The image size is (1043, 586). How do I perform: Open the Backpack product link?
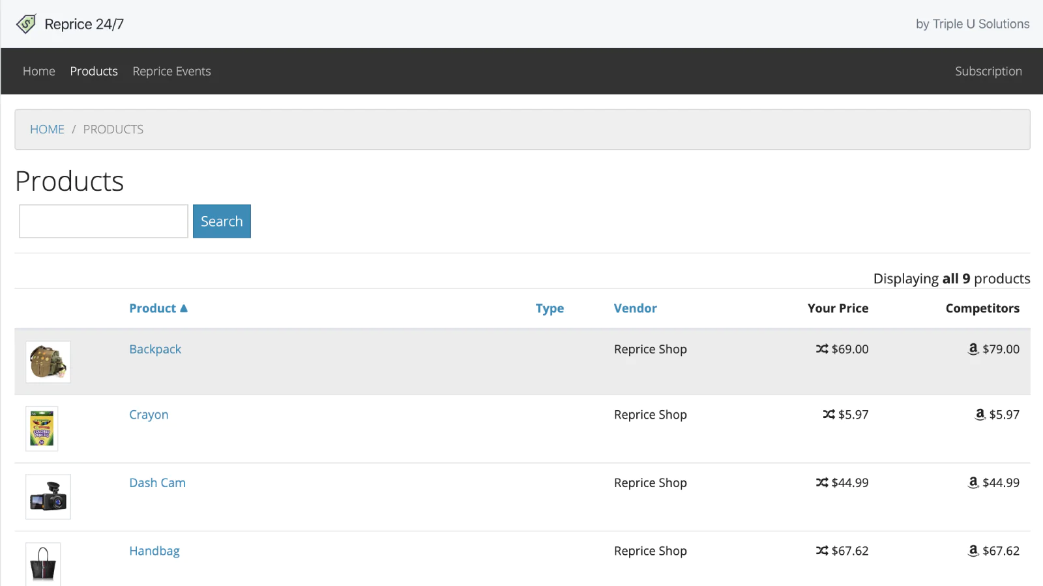[155, 349]
